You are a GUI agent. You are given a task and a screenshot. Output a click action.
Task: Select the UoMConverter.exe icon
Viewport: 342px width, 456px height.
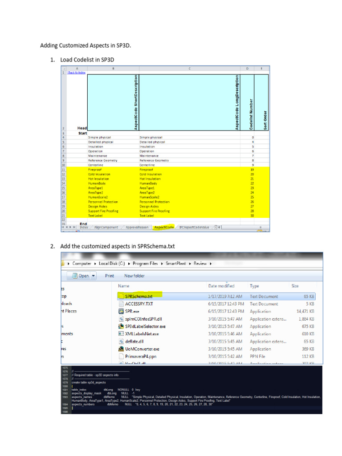[x=121, y=349]
